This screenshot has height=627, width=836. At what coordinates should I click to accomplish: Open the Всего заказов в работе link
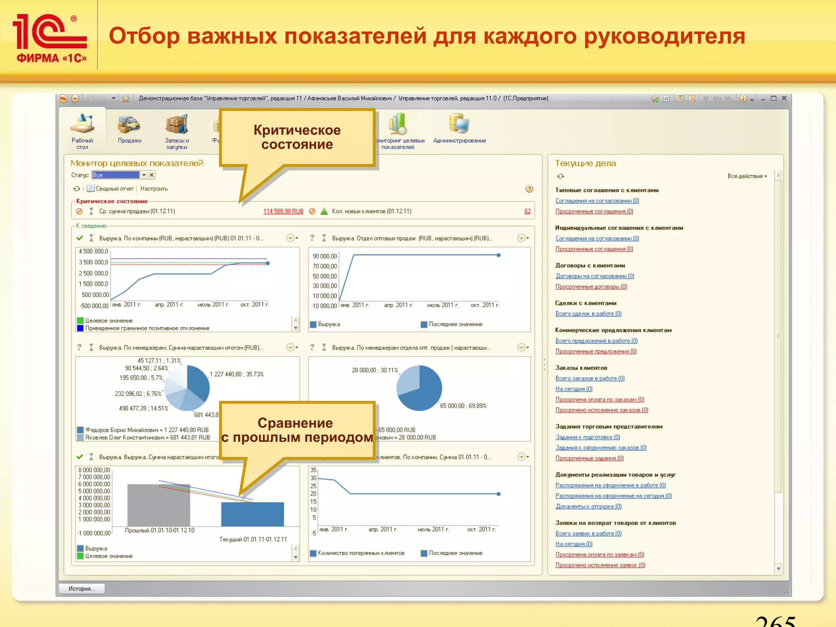click(x=589, y=378)
